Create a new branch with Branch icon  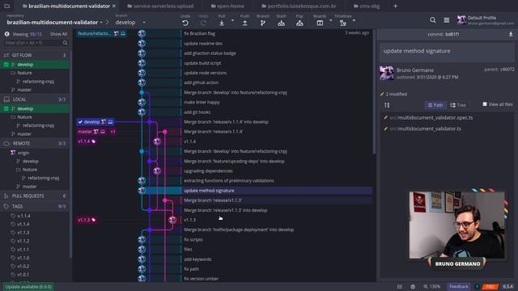pyautogui.click(x=262, y=23)
